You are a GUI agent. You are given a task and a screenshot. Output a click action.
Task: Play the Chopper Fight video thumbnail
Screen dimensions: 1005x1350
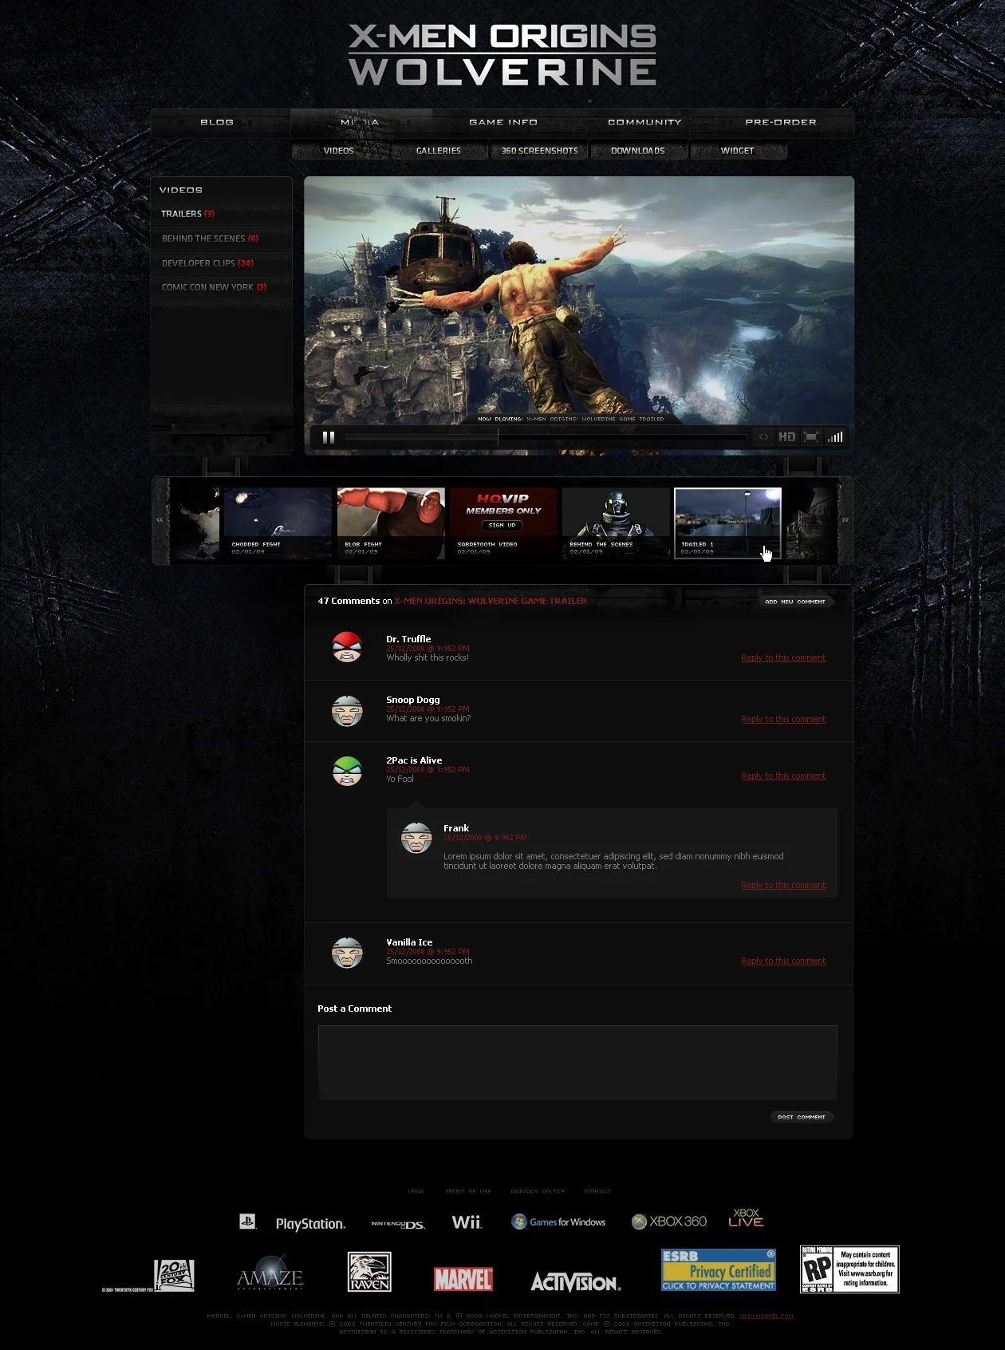click(x=278, y=523)
